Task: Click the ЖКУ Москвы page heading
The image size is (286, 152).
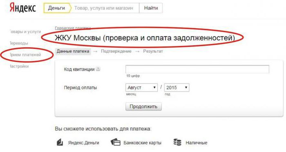Action: pyautogui.click(x=145, y=38)
